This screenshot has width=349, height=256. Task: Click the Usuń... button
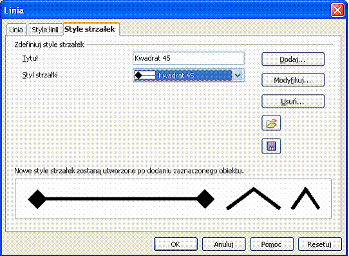(293, 101)
